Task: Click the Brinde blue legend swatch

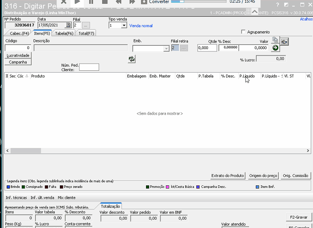Action: [8, 187]
